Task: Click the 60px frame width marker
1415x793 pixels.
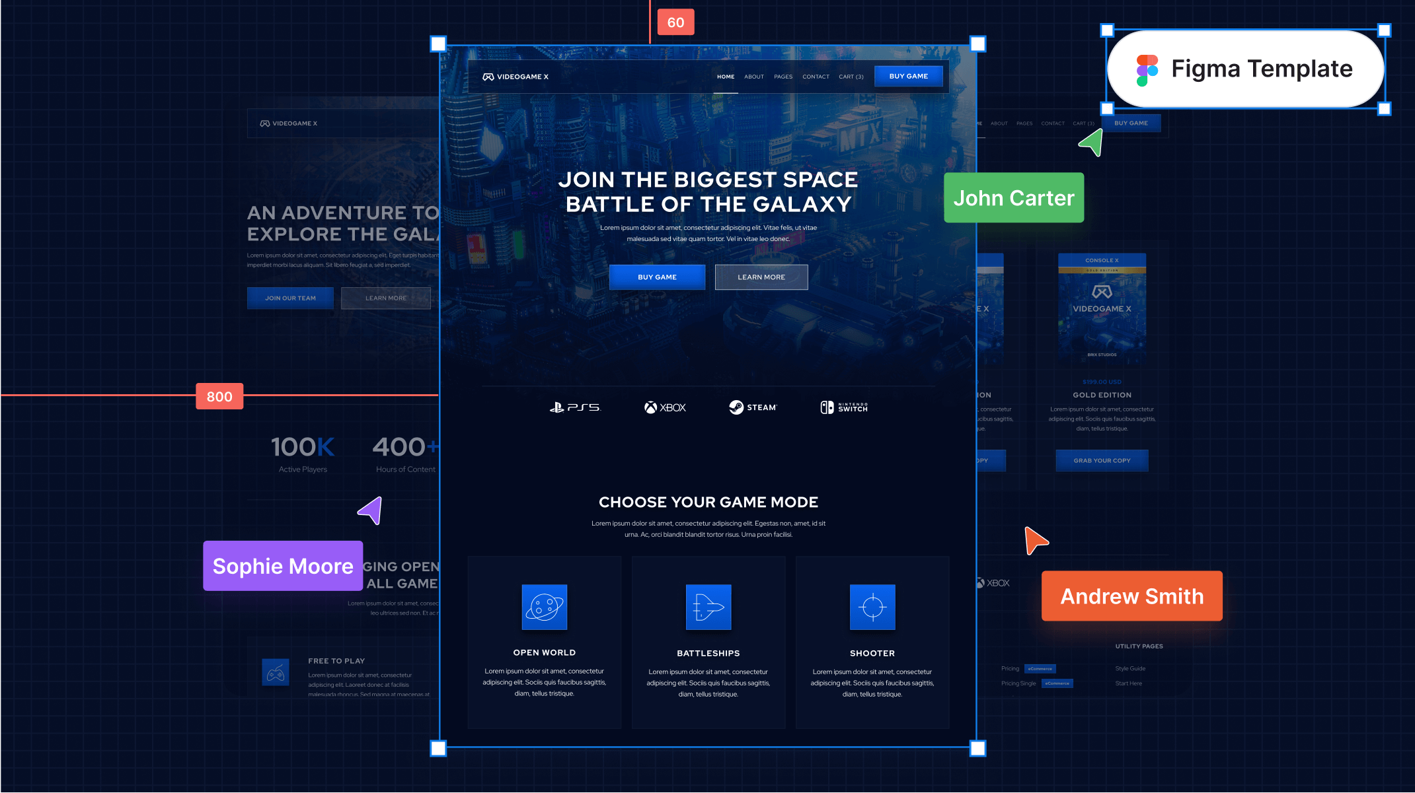Action: click(x=675, y=22)
